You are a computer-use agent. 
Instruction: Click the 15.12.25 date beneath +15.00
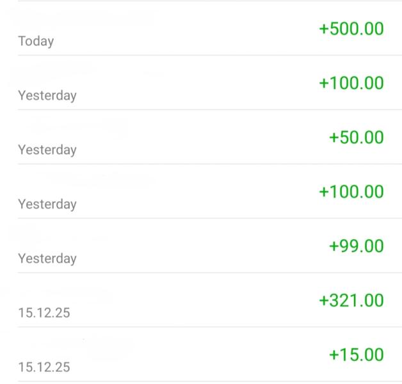[44, 368]
